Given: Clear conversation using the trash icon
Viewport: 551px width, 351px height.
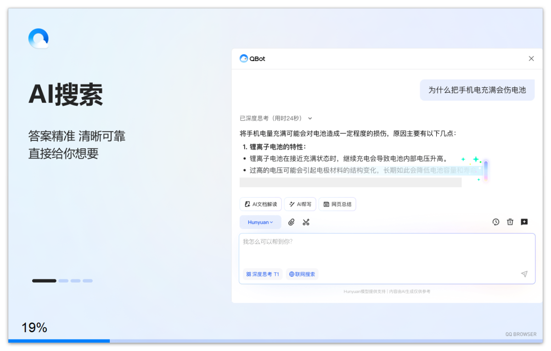Looking at the screenshot, I should [510, 222].
